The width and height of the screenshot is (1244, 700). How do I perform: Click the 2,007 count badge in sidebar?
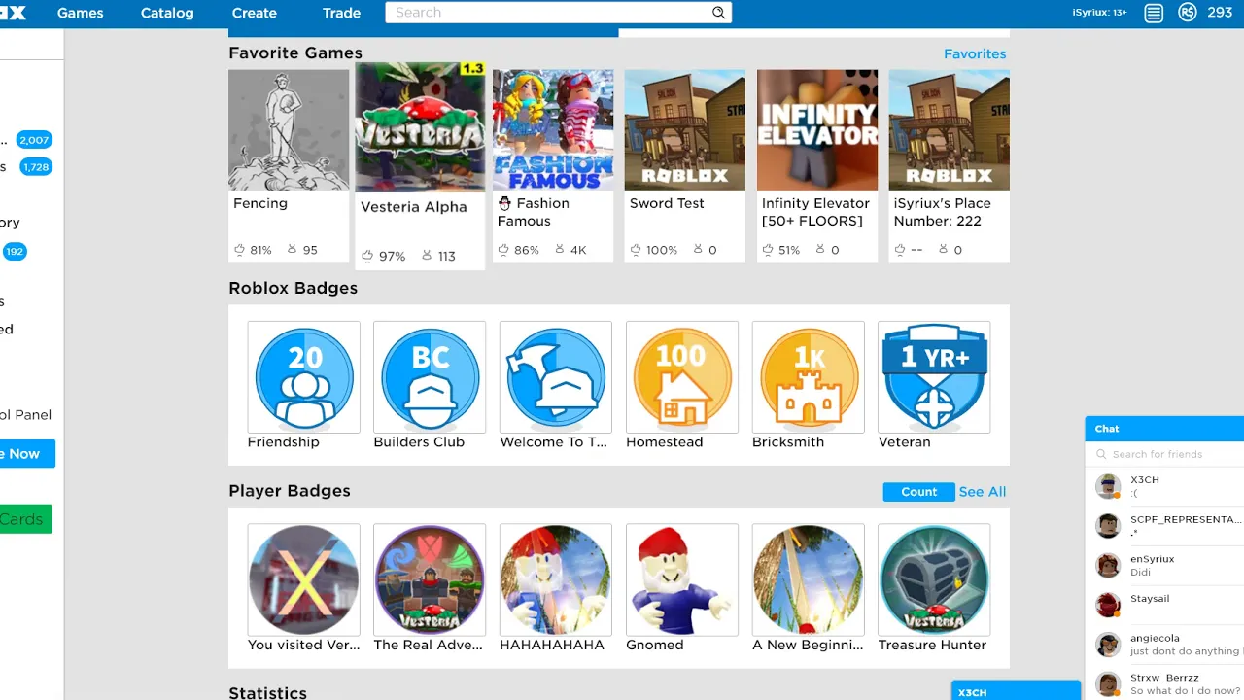coord(34,140)
